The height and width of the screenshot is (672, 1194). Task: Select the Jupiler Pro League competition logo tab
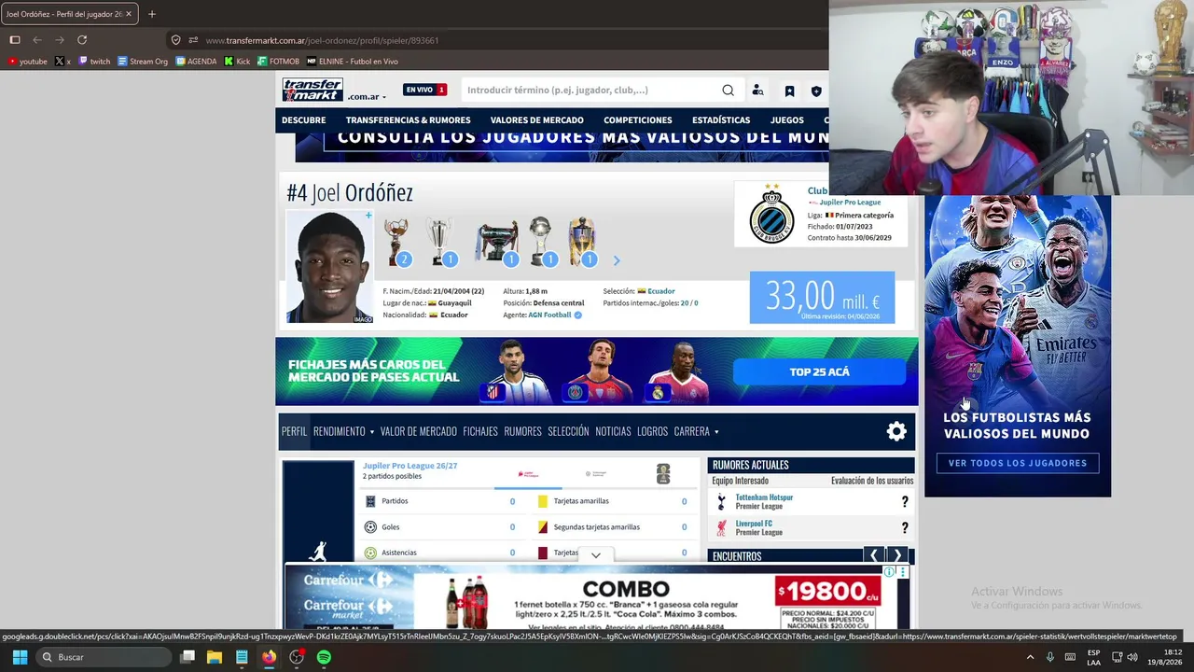tap(528, 474)
